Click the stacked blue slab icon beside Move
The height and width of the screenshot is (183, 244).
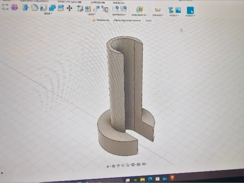tap(61, 8)
